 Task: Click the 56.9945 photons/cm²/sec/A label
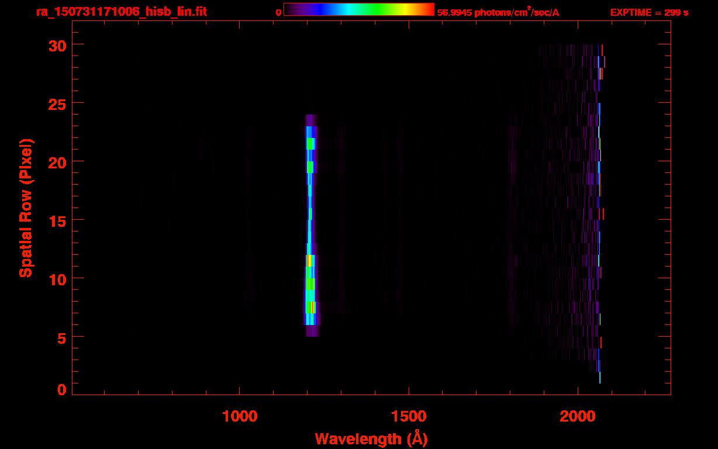tap(498, 12)
